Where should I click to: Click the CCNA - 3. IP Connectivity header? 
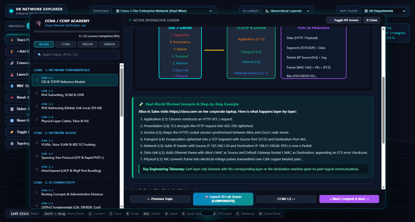tap(54, 182)
